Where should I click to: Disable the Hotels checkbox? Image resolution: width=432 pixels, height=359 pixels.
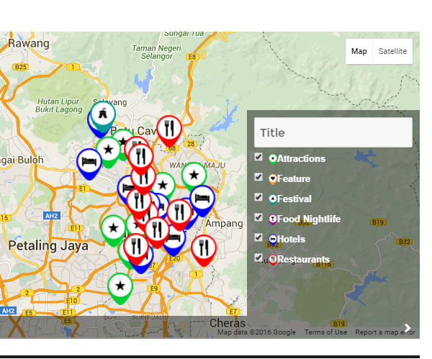(258, 237)
